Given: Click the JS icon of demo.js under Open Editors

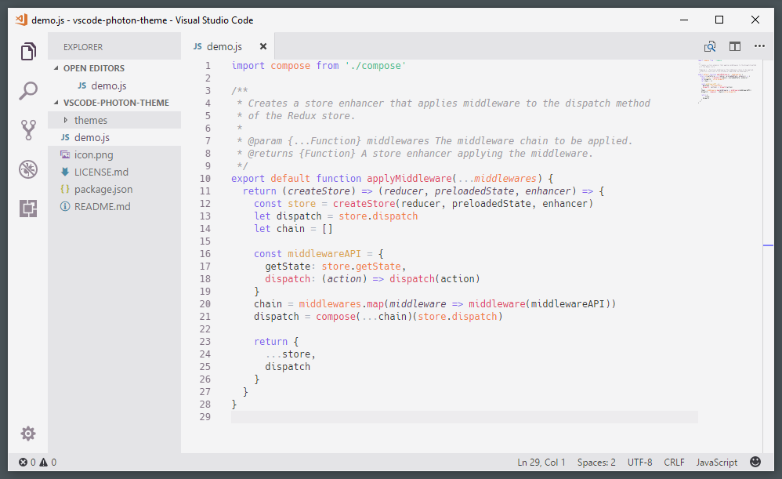Looking at the screenshot, I should point(82,85).
